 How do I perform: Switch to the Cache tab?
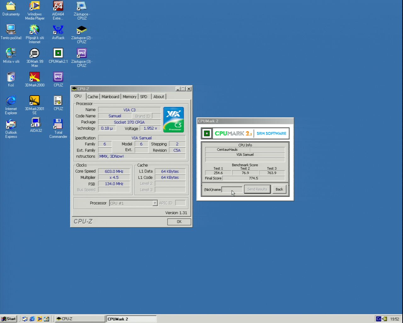[93, 97]
